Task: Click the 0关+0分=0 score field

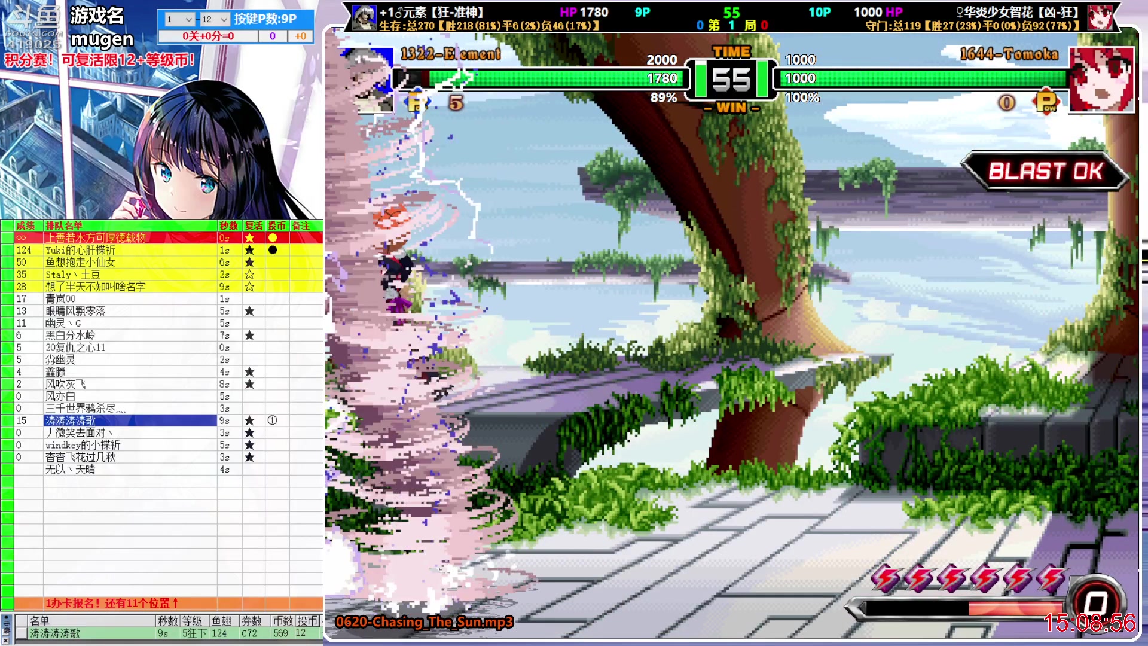Action: [209, 36]
